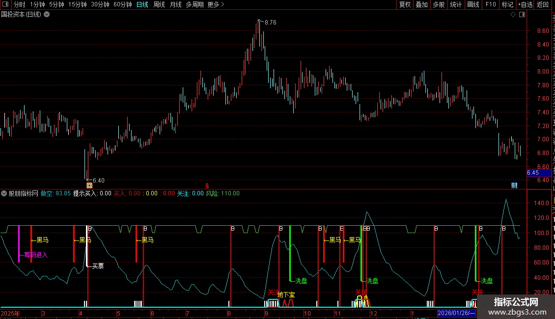
Task: Open the 多股 multi-stock view
Action: point(439,4)
